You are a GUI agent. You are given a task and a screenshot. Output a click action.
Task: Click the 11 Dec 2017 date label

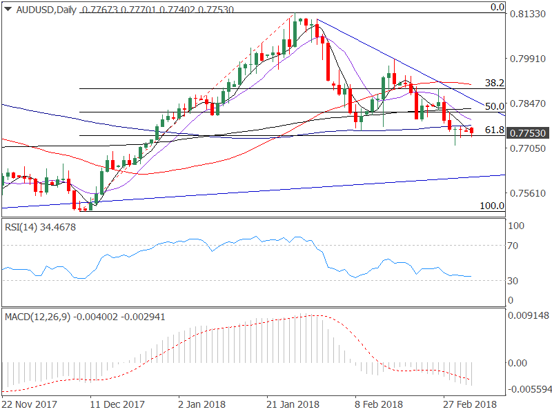tap(117, 404)
